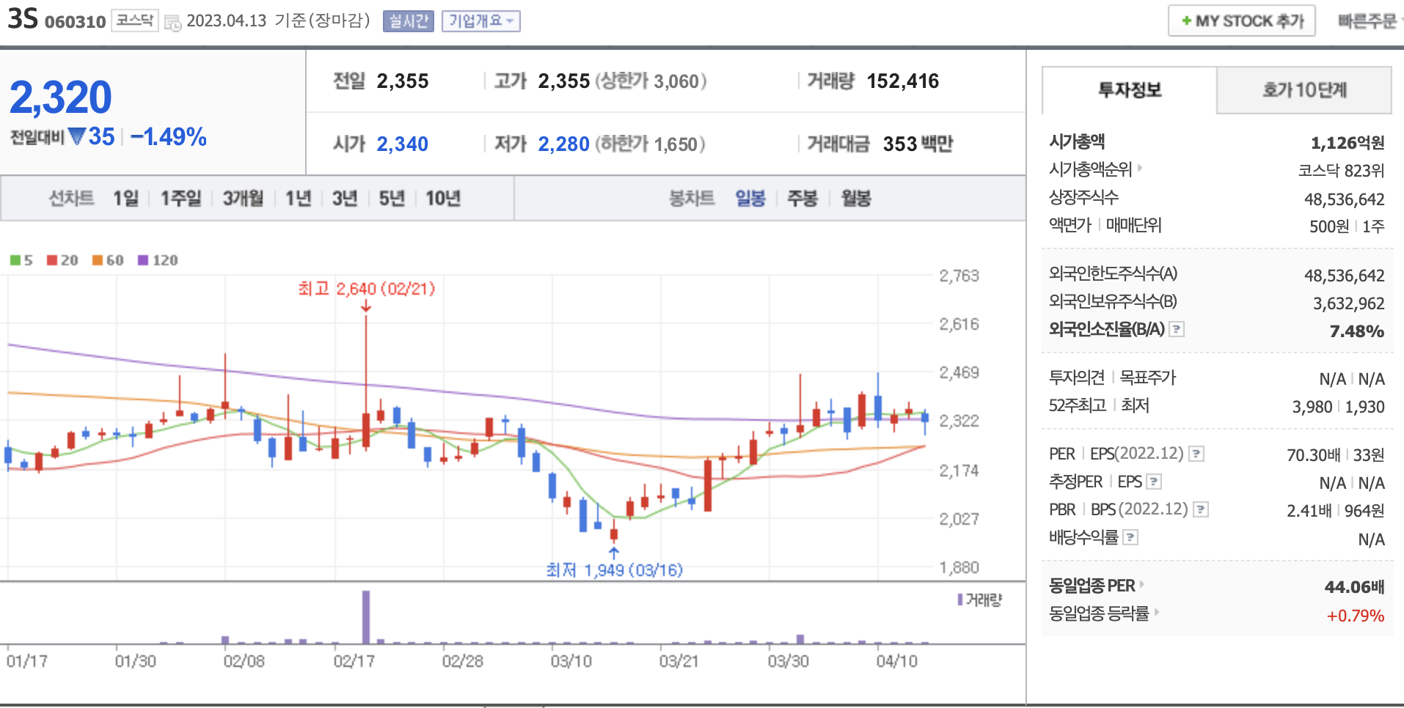Screen dimensions: 1404x708
Task: Select the 월봉 monthly candle chart
Action: 855,199
